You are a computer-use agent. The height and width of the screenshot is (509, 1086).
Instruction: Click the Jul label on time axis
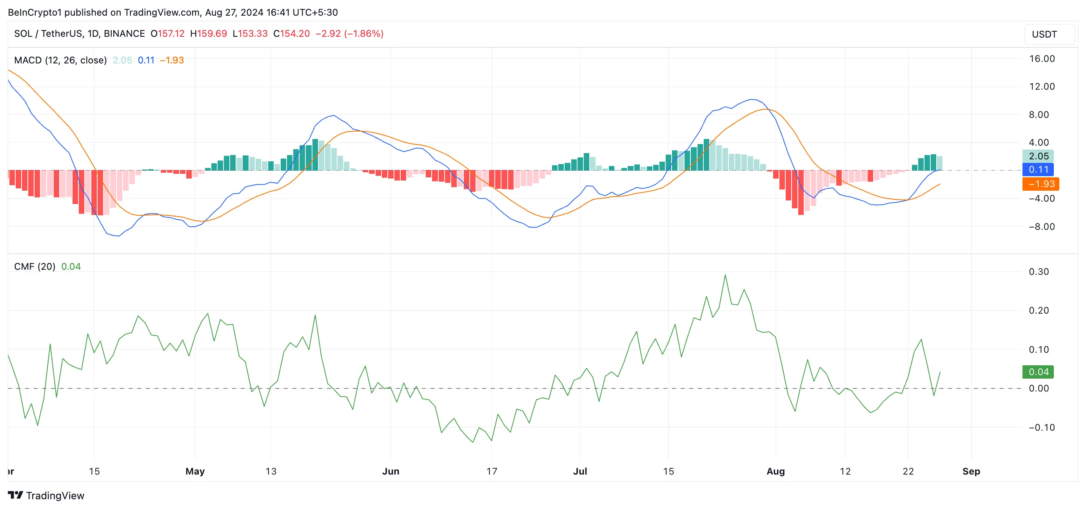point(580,471)
